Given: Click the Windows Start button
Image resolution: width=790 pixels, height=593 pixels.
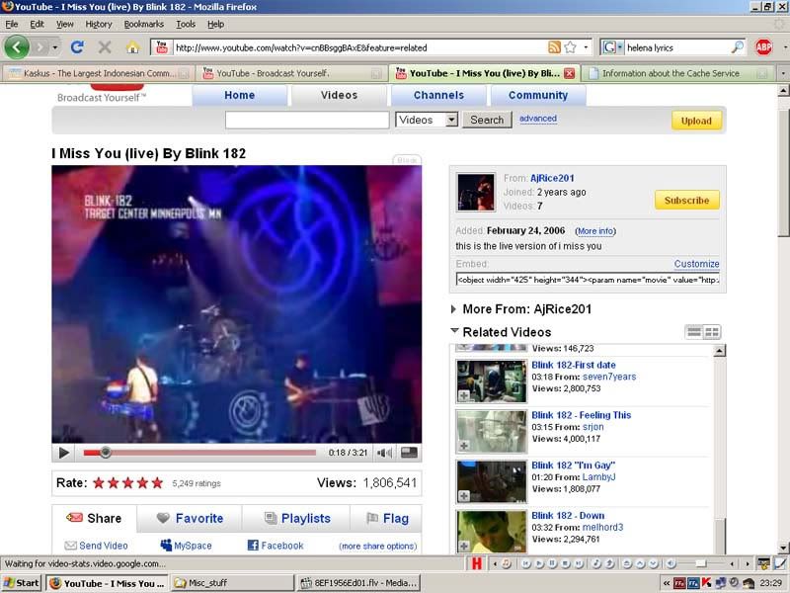Looking at the screenshot, I should (x=21, y=583).
